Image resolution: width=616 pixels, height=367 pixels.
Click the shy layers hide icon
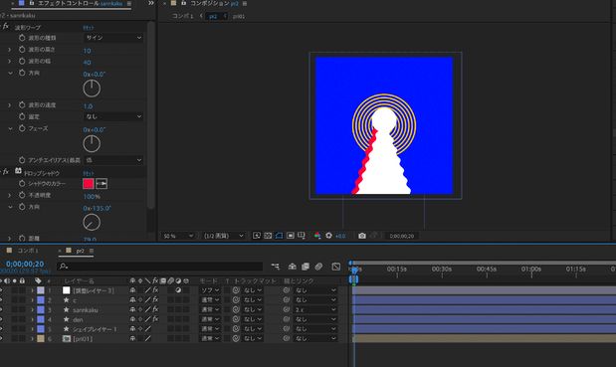(x=292, y=267)
